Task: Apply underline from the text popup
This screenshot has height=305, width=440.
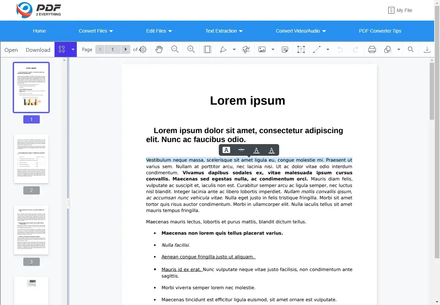Action: pyautogui.click(x=256, y=150)
